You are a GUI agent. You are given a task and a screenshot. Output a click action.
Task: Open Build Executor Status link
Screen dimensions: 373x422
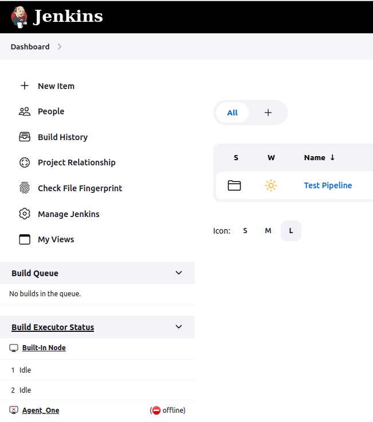point(53,327)
